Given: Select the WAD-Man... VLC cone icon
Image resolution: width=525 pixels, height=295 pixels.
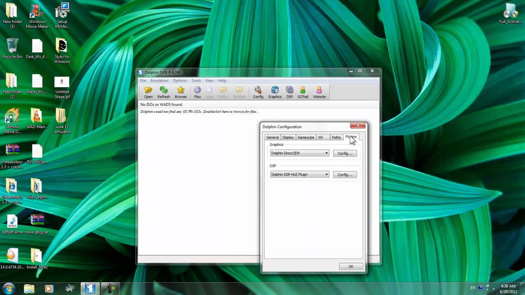Looking at the screenshot, I should 37,119.
